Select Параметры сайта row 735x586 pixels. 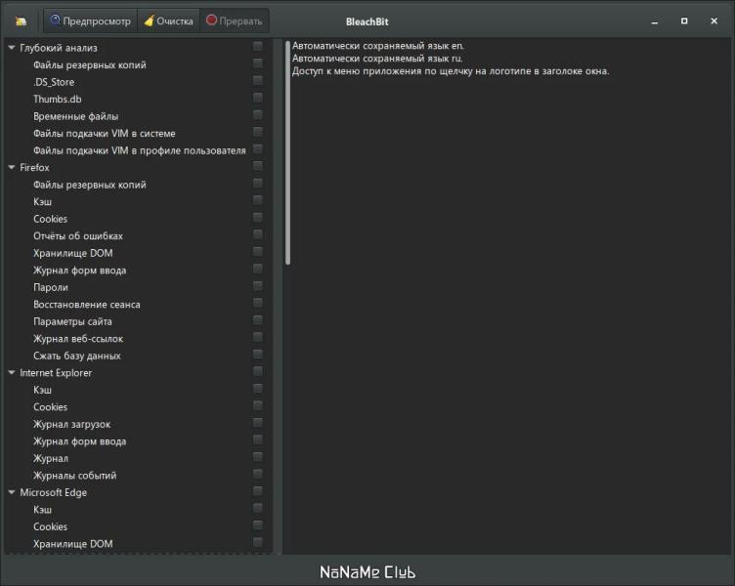pyautogui.click(x=72, y=321)
